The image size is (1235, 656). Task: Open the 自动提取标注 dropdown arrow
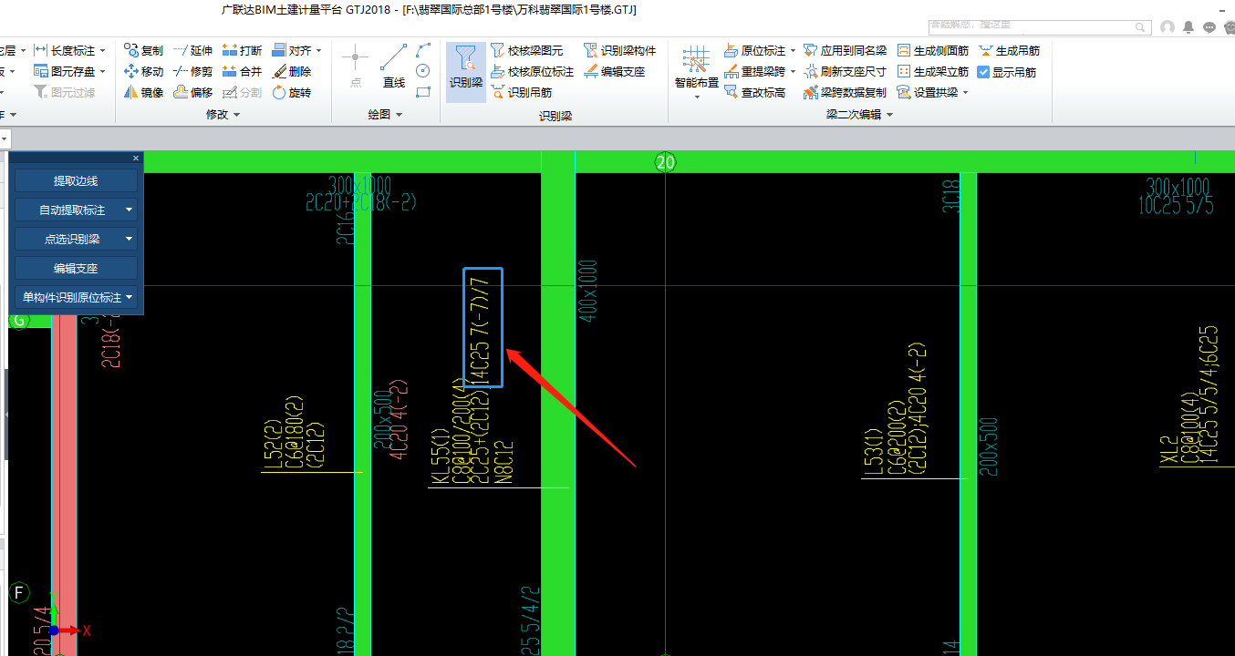(129, 210)
